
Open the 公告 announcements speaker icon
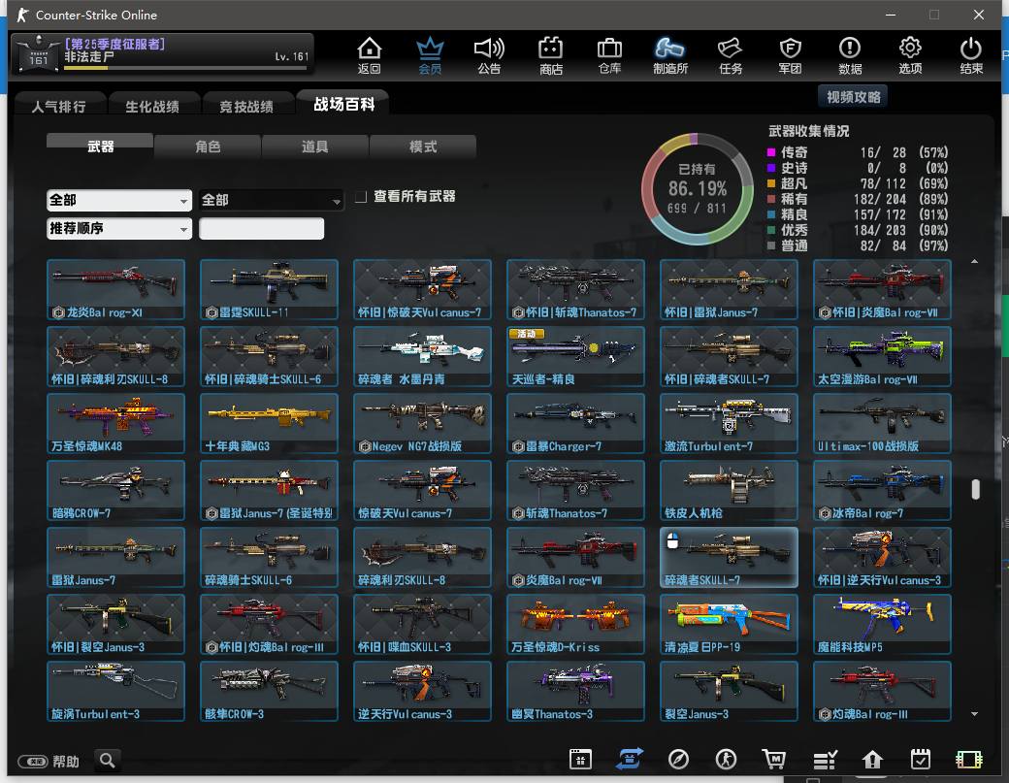click(489, 55)
